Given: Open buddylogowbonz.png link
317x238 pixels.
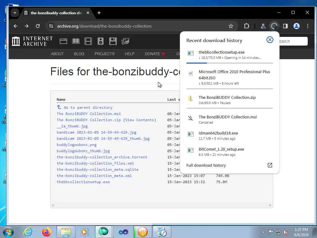Looking at the screenshot, I should [77, 145].
